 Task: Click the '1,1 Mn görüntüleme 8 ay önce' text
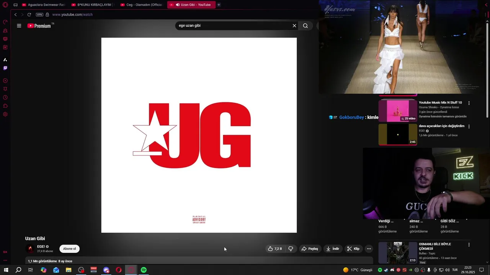[x=50, y=261]
